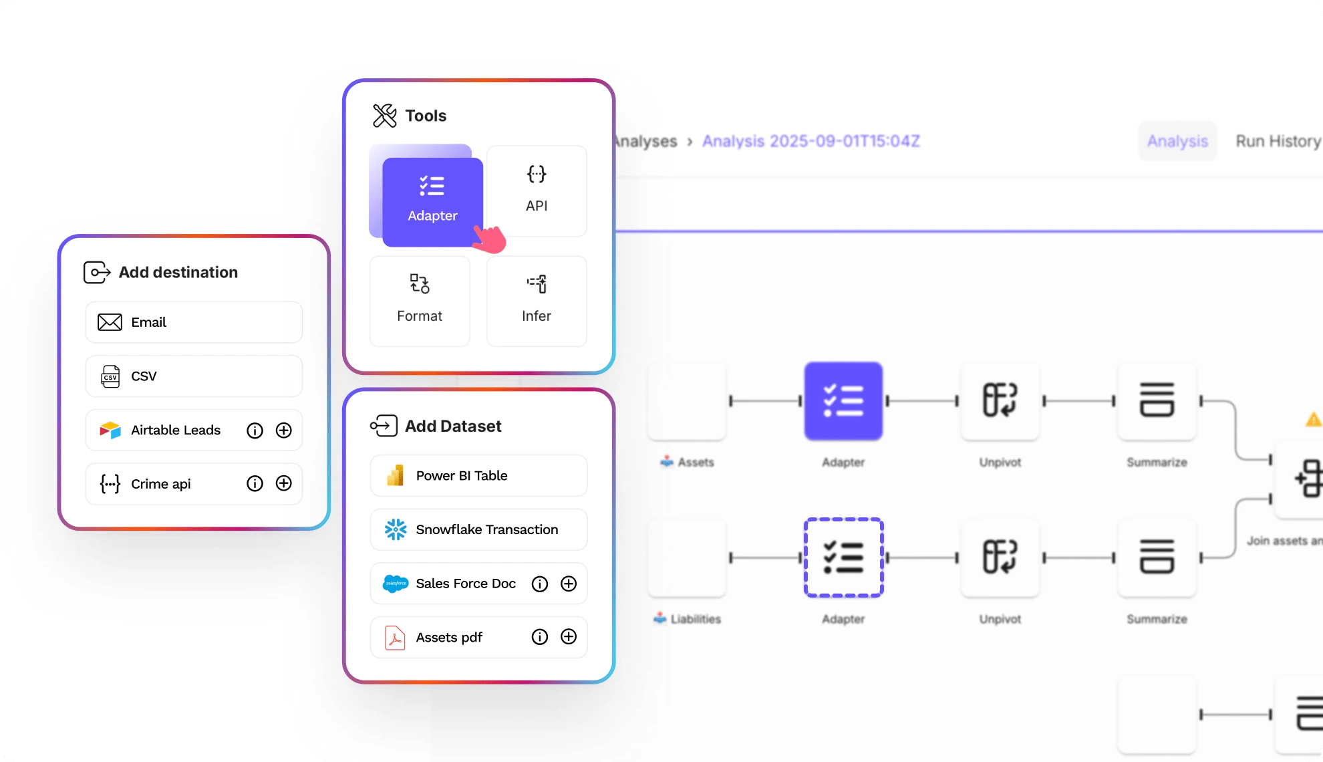Click the purple Adapter node in Assets row
The height and width of the screenshot is (762, 1323).
pos(843,400)
